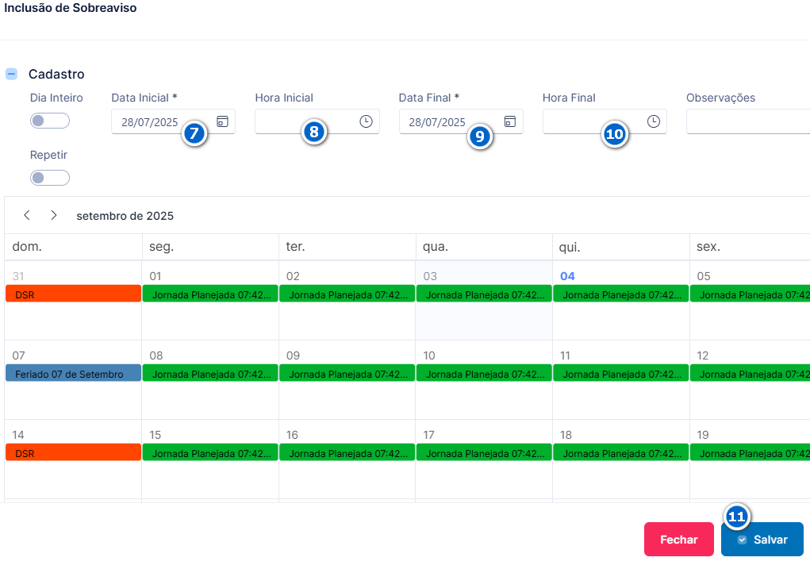Open Jornada Planejada event on day 01
Image resolution: width=810 pixels, height=565 pixels.
pos(210,294)
